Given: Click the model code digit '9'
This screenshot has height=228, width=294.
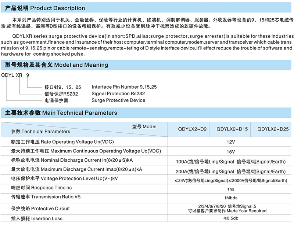Looking at the screenshot, I should click(x=28, y=75).
